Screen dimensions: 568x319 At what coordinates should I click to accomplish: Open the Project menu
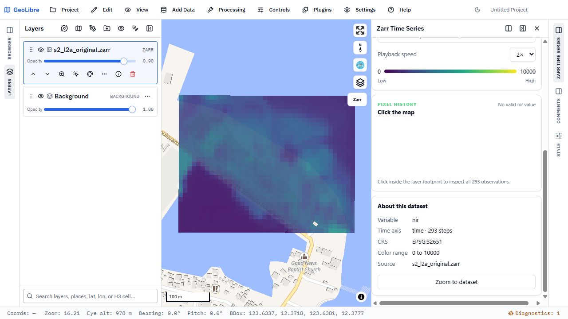[x=64, y=10]
